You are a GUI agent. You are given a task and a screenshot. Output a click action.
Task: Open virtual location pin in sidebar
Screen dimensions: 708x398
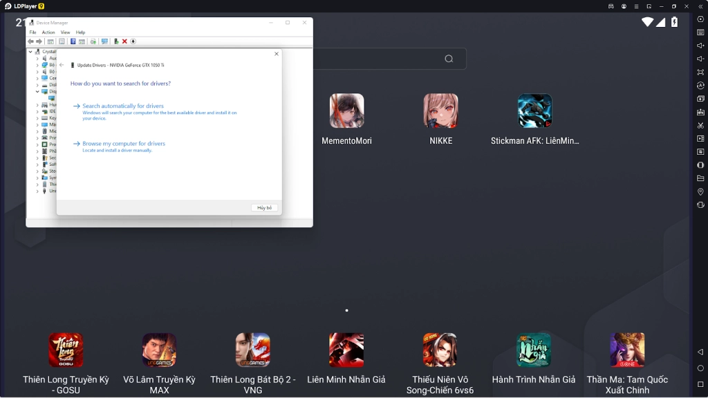pos(700,191)
